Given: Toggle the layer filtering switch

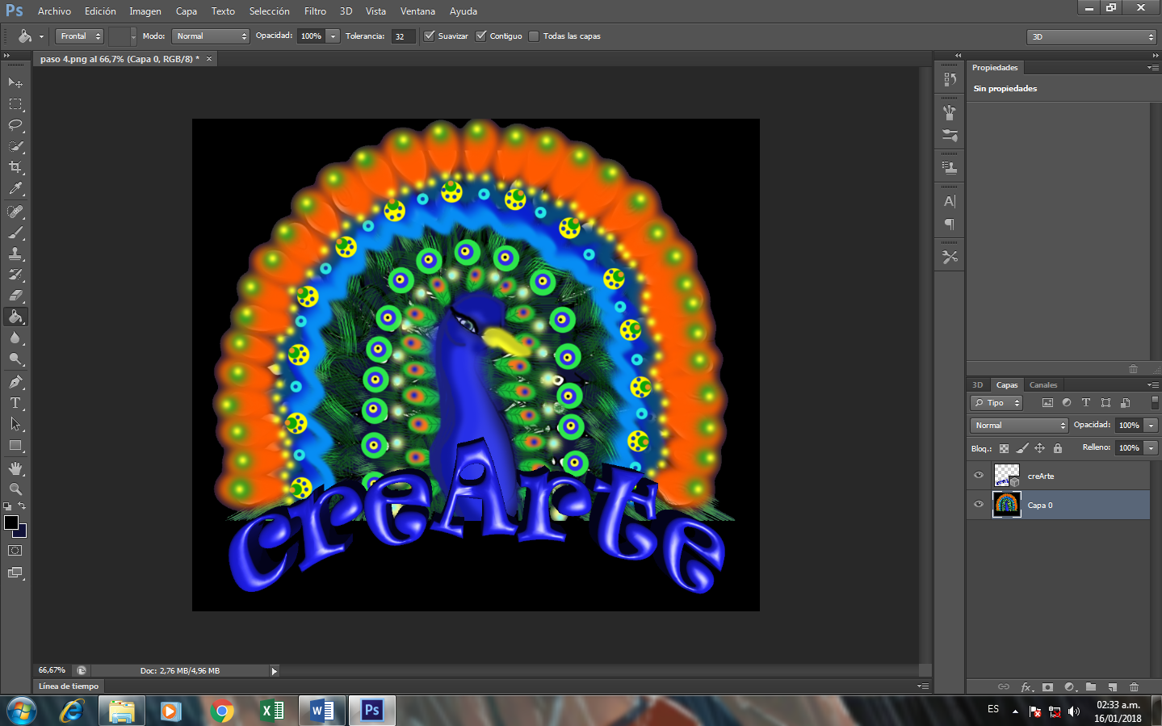Looking at the screenshot, I should (1155, 402).
